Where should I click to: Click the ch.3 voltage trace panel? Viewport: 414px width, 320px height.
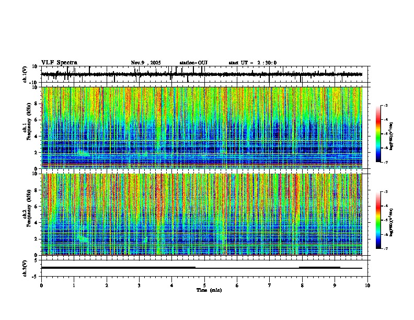click(204, 268)
